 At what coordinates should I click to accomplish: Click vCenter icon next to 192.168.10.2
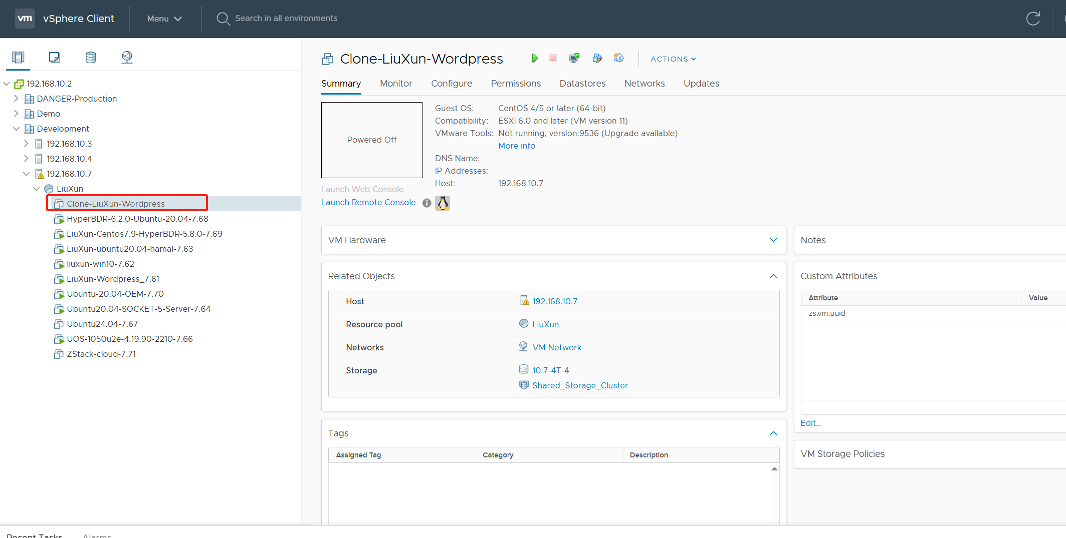click(19, 84)
